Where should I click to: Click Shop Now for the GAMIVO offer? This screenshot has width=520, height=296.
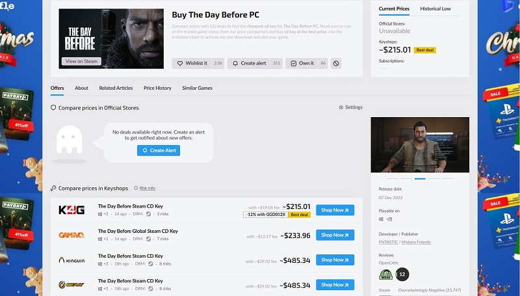pos(335,235)
